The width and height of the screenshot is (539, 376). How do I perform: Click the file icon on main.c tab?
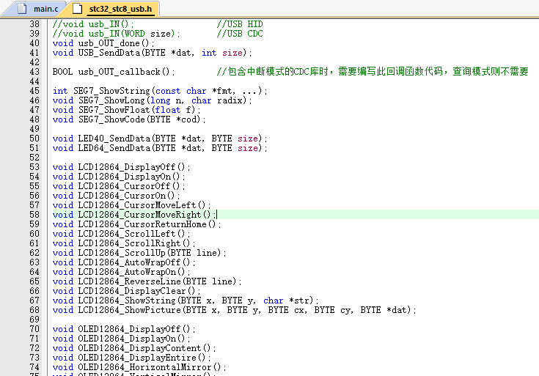click(x=22, y=9)
